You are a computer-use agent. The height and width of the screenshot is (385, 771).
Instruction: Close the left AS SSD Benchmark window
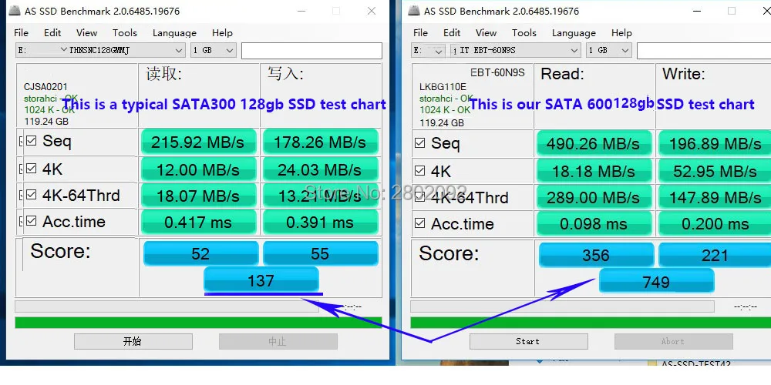(372, 11)
